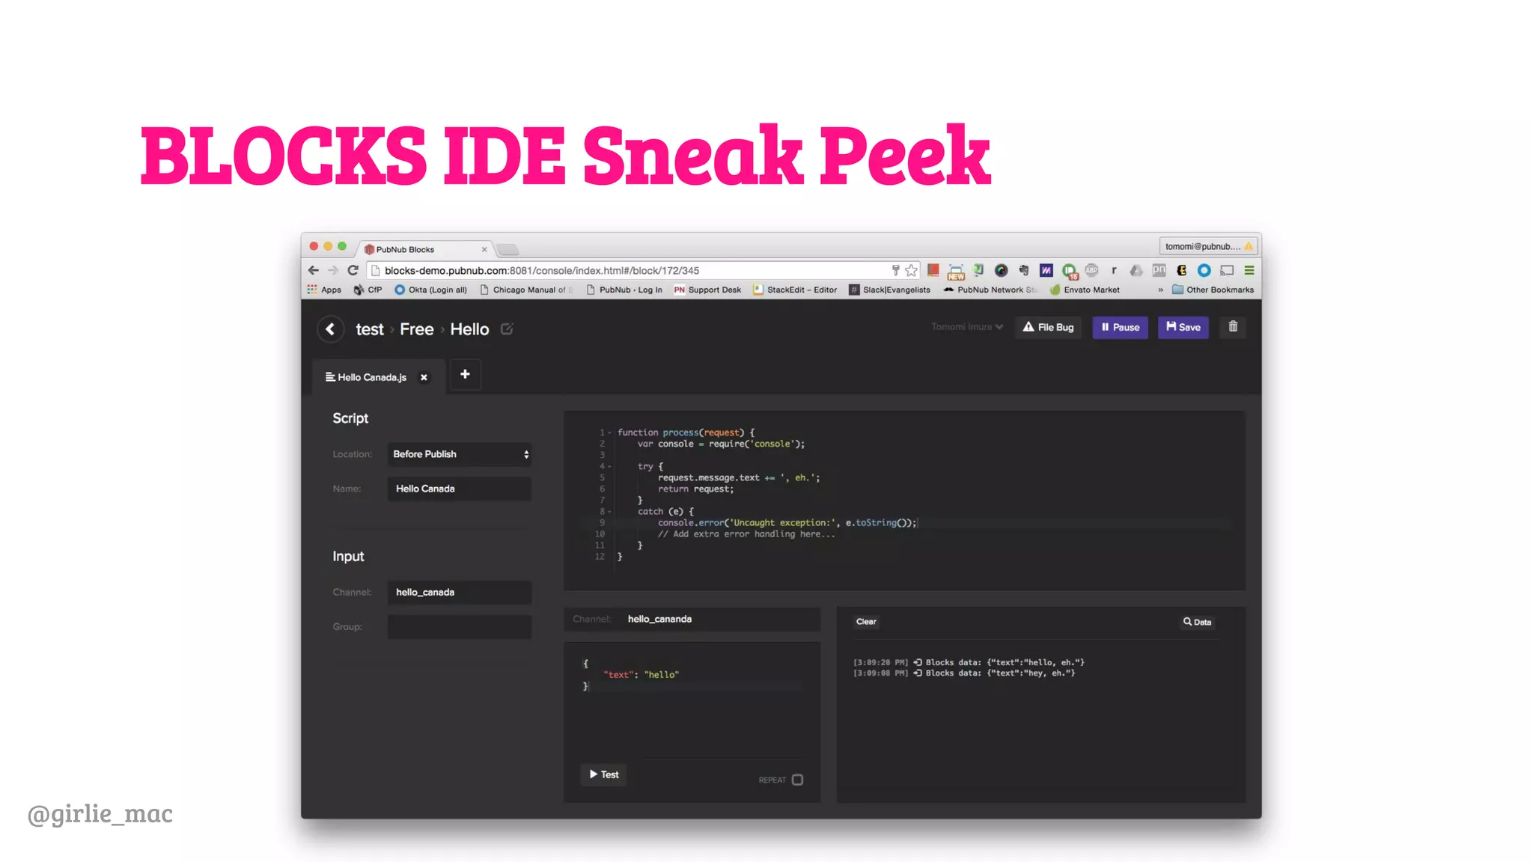Open the Before Publish location dropdown

(x=460, y=454)
